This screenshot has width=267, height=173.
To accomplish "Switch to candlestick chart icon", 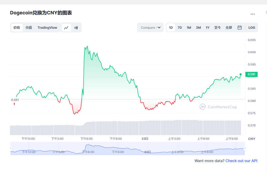I will (x=76, y=27).
